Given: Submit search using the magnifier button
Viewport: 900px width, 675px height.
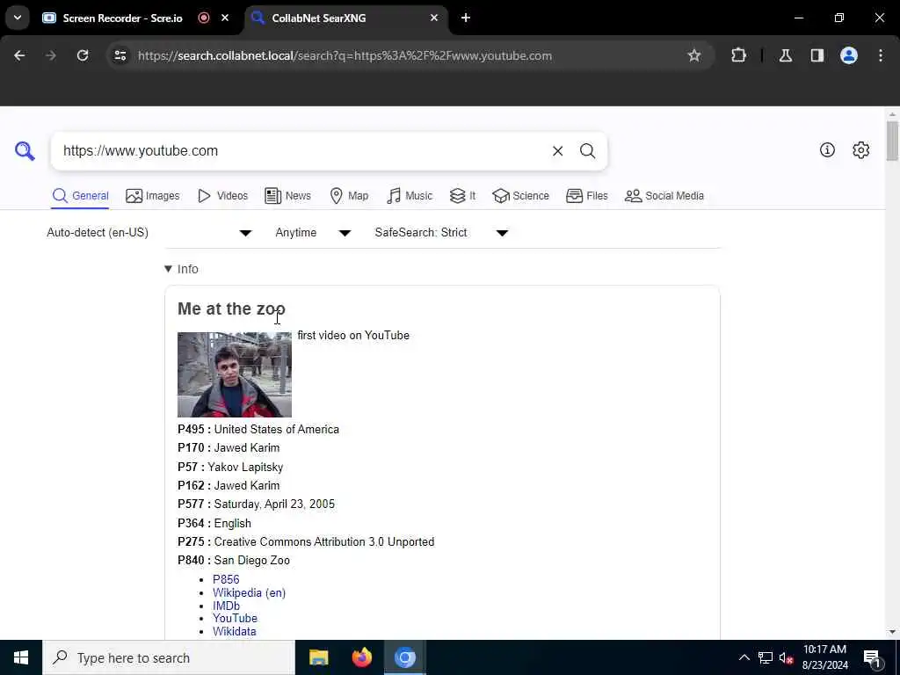Looking at the screenshot, I should (x=587, y=151).
